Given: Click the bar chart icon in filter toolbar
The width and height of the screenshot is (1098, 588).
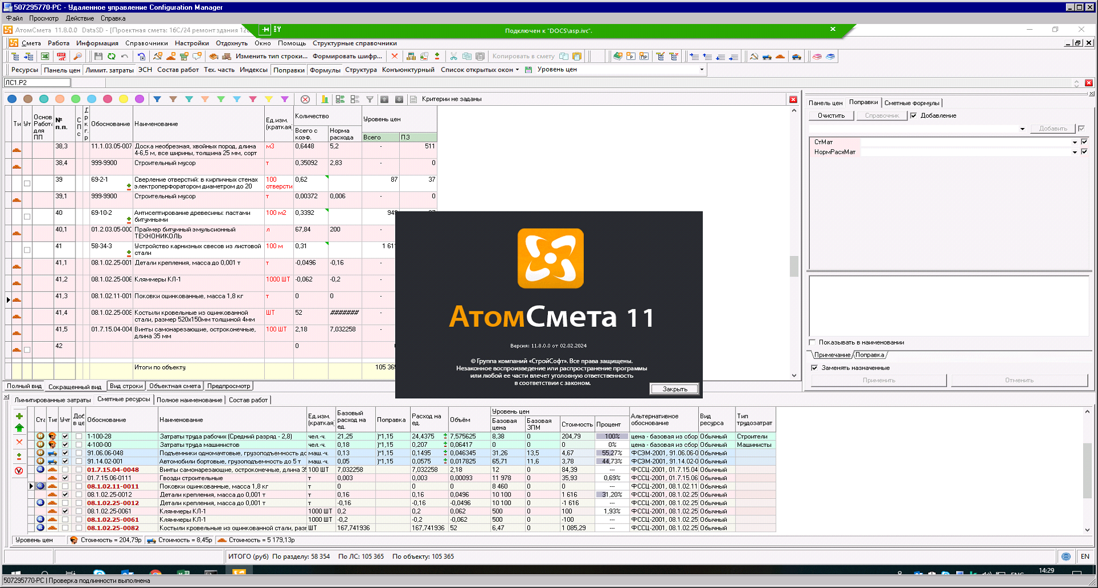Looking at the screenshot, I should coord(325,99).
